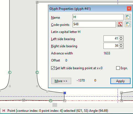The width and height of the screenshot is (133, 114).
Task: Click the Name input field containing H
Action: pos(98,17)
